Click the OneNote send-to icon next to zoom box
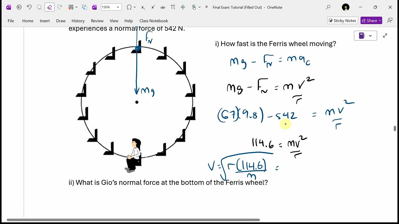Screen dimensions: 399x224 tap(94, 7)
